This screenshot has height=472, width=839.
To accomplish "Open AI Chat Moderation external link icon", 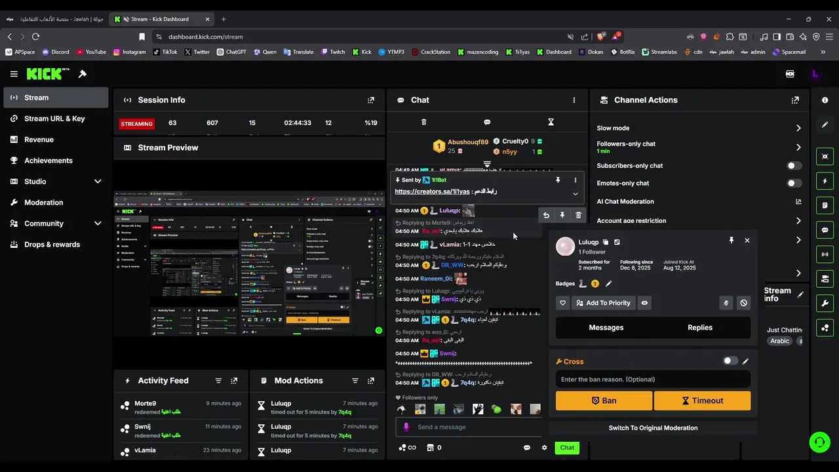I will 798,202.
